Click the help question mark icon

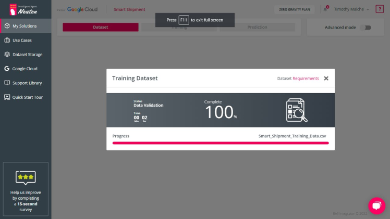pyautogui.click(x=380, y=9)
